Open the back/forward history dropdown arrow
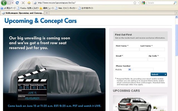This screenshot has width=178, height=111. (12, 3)
